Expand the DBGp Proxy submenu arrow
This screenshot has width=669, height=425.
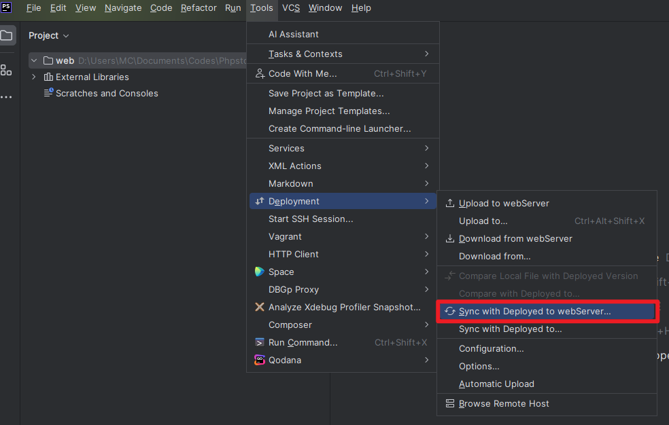427,290
